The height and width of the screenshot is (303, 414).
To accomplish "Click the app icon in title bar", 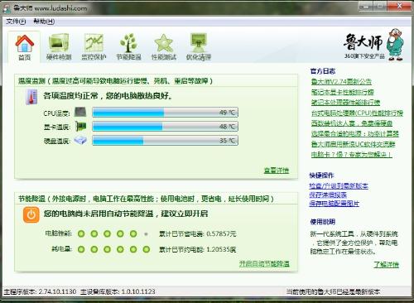I will [7, 8].
